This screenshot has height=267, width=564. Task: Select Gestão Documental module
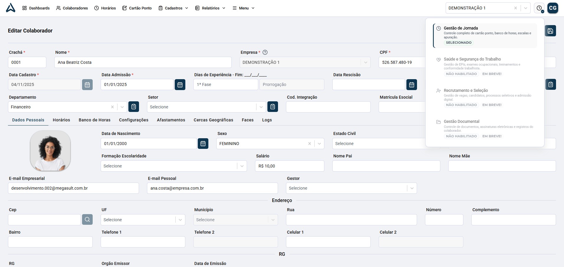click(x=485, y=129)
